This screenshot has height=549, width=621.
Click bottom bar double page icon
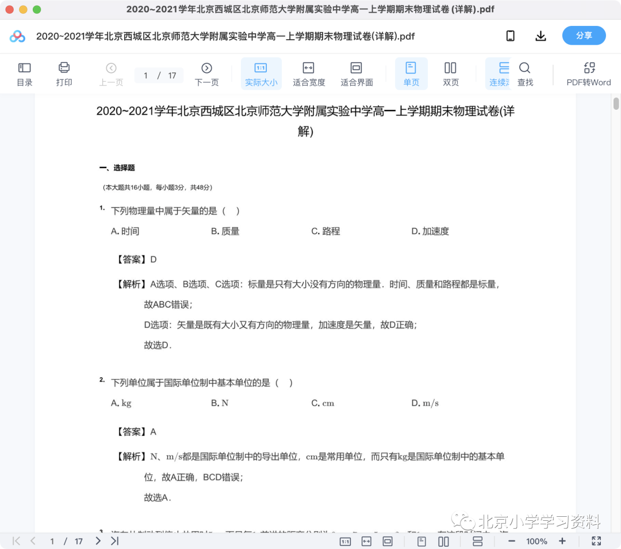[x=443, y=542]
